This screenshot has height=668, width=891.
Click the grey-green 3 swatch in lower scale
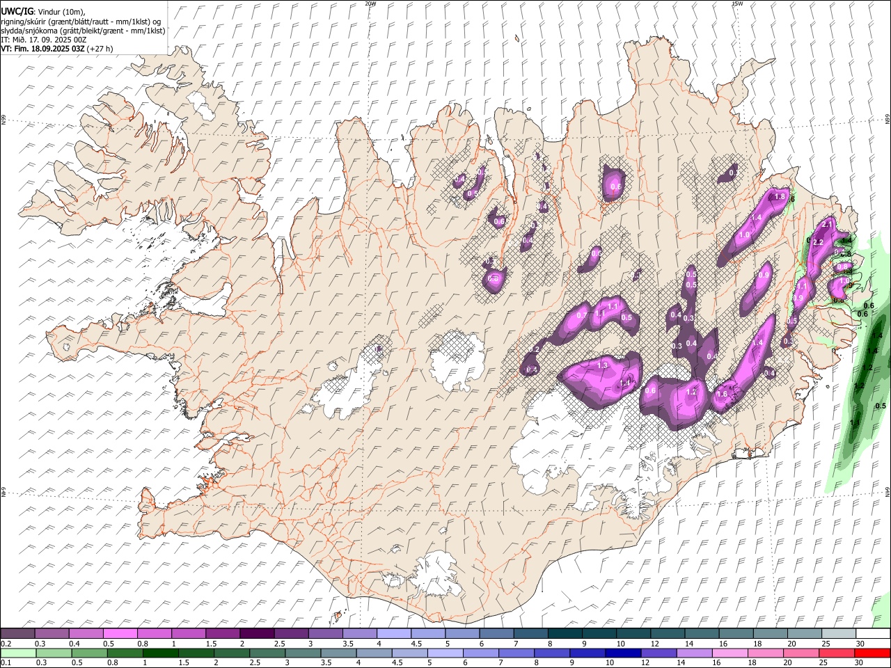[302, 653]
